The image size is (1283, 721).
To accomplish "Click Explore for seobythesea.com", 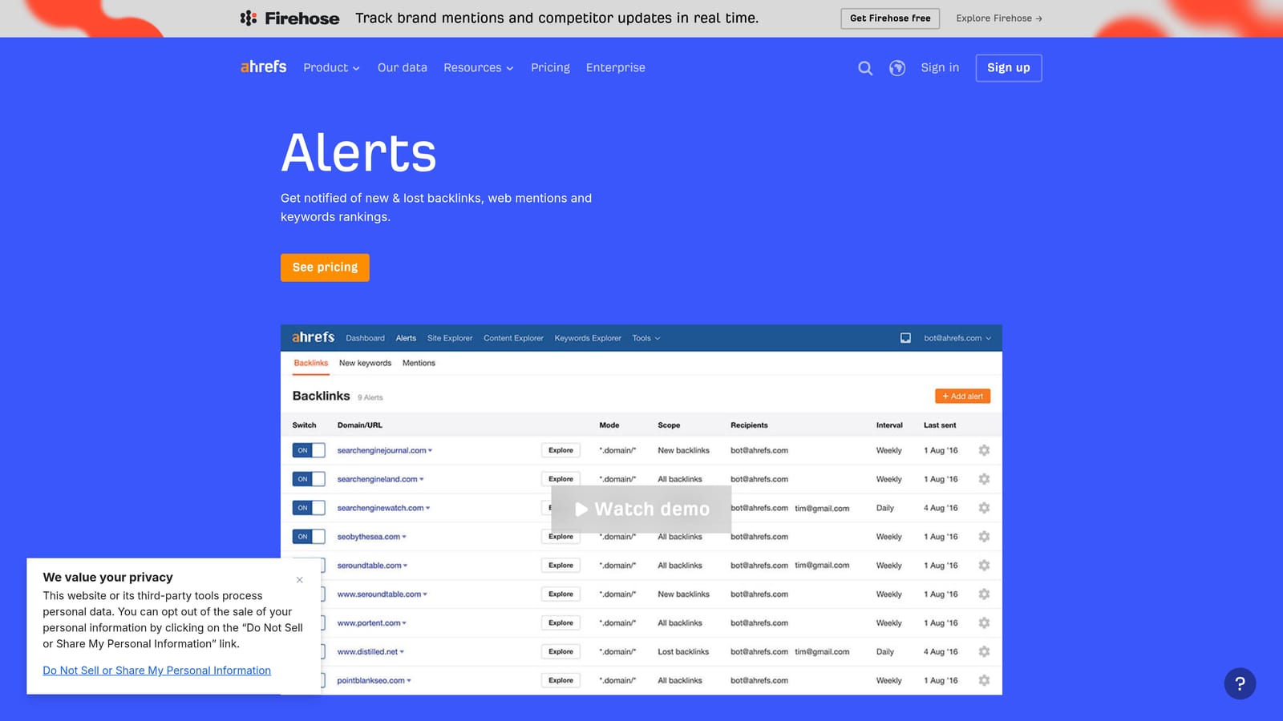I will click(x=561, y=537).
